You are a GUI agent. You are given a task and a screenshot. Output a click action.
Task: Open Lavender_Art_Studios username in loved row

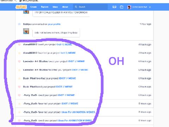pyautogui.click(x=35, y=61)
